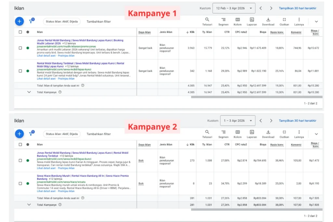The width and height of the screenshot is (333, 222).
Task: Open Lainnya three-dot menu in Kampanye 1 toolbar
Action: (x=299, y=20)
